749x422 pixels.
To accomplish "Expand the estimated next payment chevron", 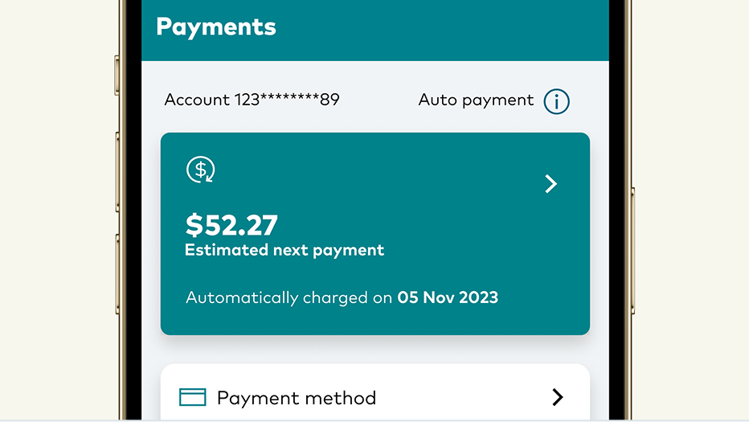I will [550, 184].
